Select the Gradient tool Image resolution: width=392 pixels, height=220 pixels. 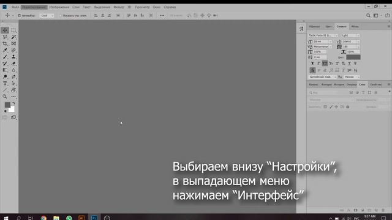(5, 70)
